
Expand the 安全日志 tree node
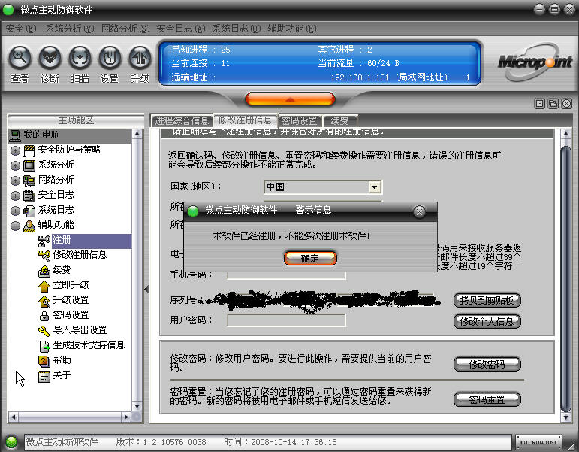(x=15, y=196)
